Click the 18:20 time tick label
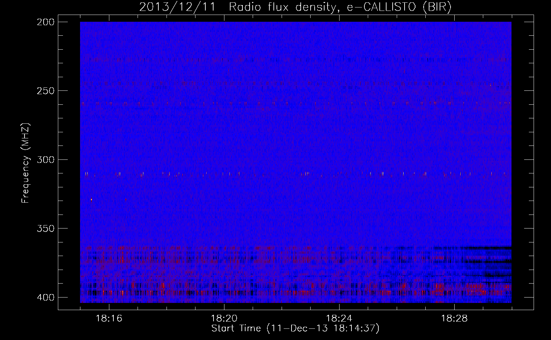This screenshot has width=551, height=340. pos(224,319)
